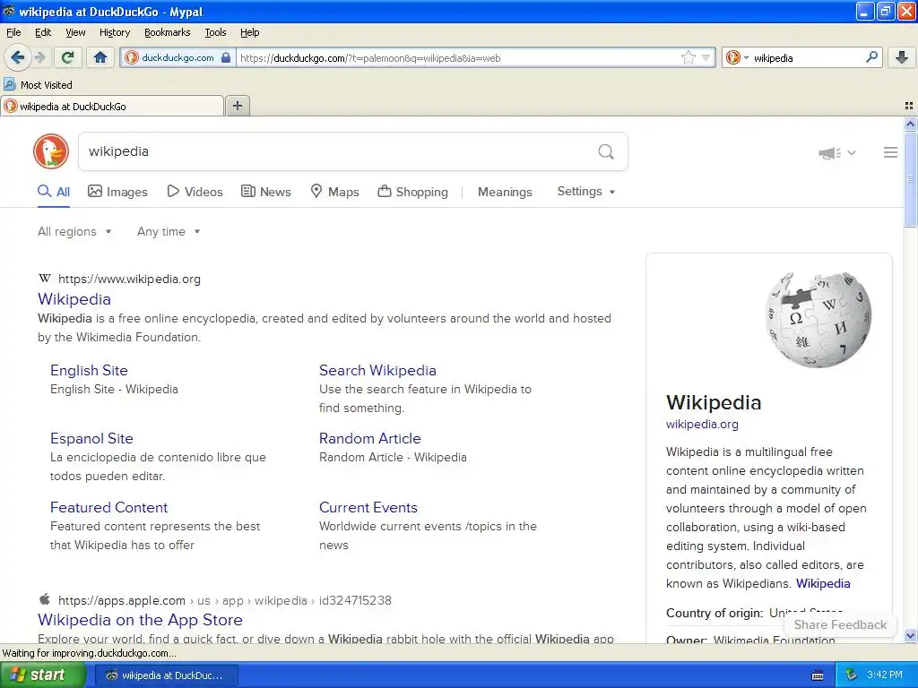Expand the chevron next to the megaphone
The image size is (918, 688).
click(852, 152)
